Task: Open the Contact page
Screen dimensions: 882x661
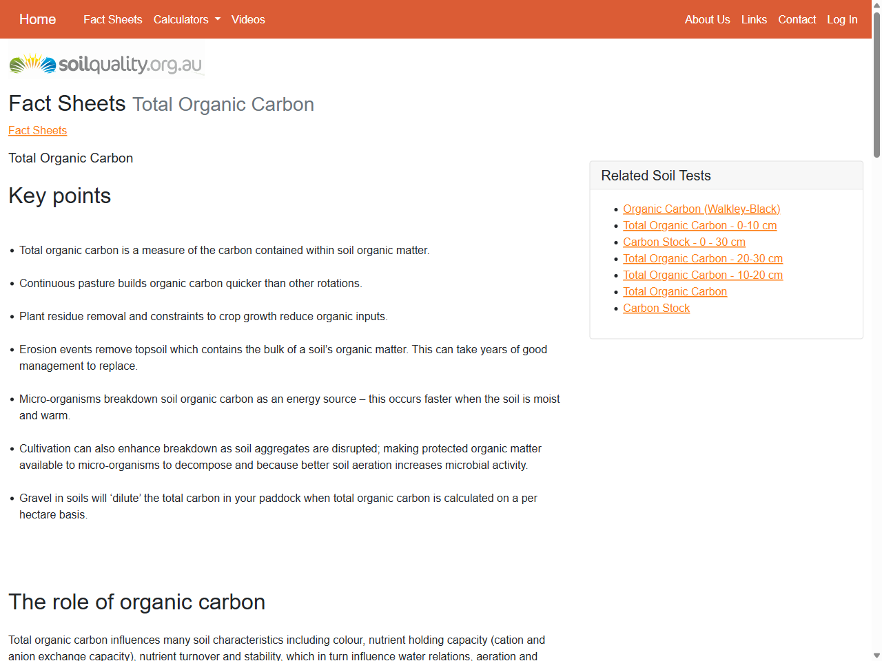Action: click(x=797, y=19)
